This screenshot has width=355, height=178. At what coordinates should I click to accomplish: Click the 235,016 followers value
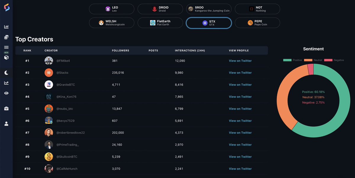(x=118, y=73)
